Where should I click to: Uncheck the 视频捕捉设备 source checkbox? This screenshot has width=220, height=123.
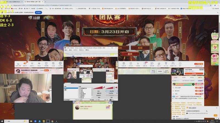pos(80,88)
